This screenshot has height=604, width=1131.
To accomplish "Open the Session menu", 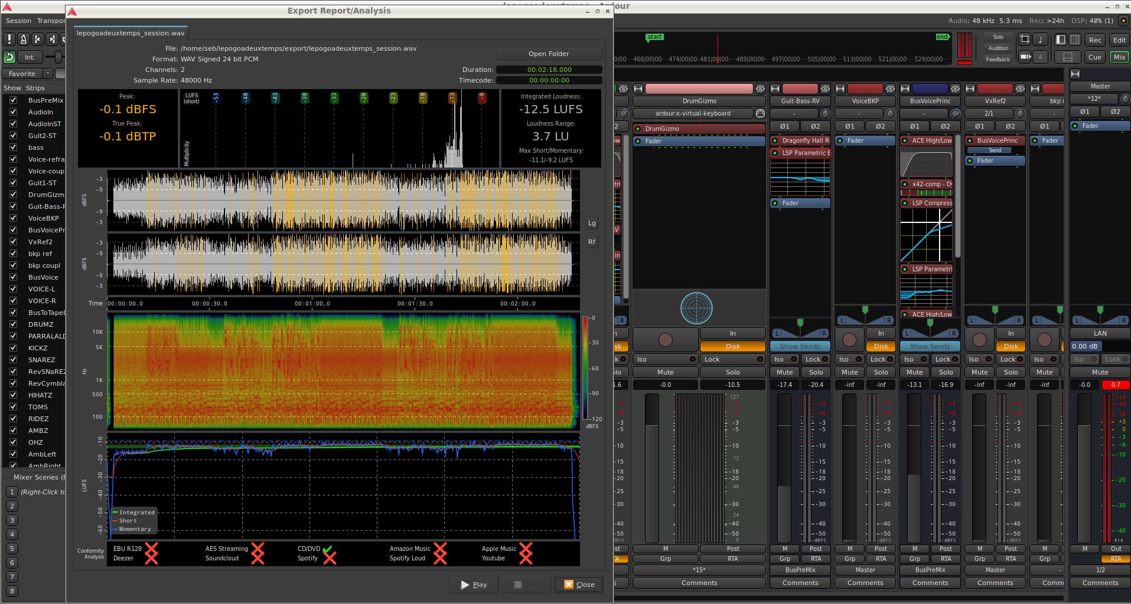I will tap(18, 21).
